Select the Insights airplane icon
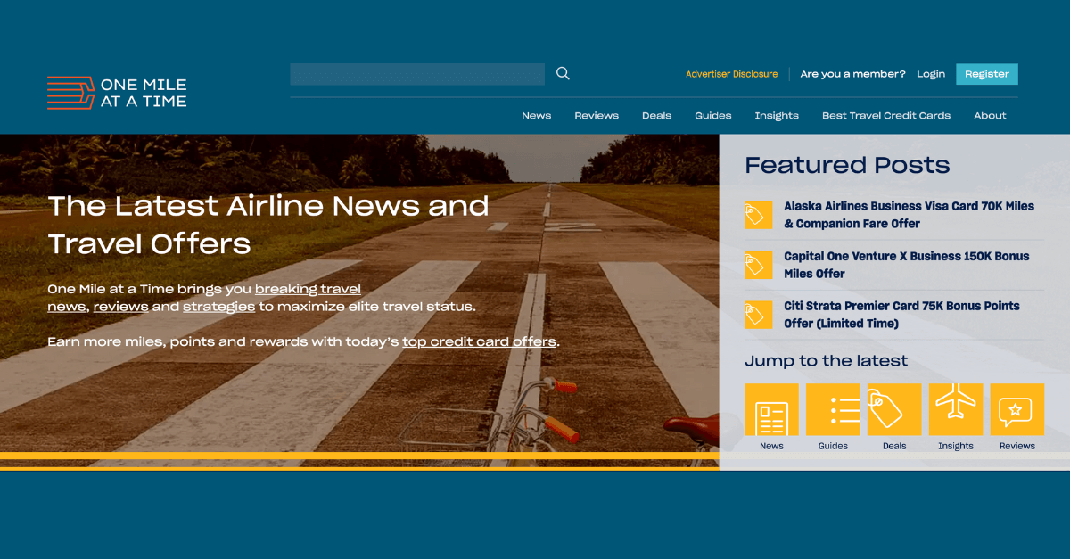1070x559 pixels. (x=955, y=408)
